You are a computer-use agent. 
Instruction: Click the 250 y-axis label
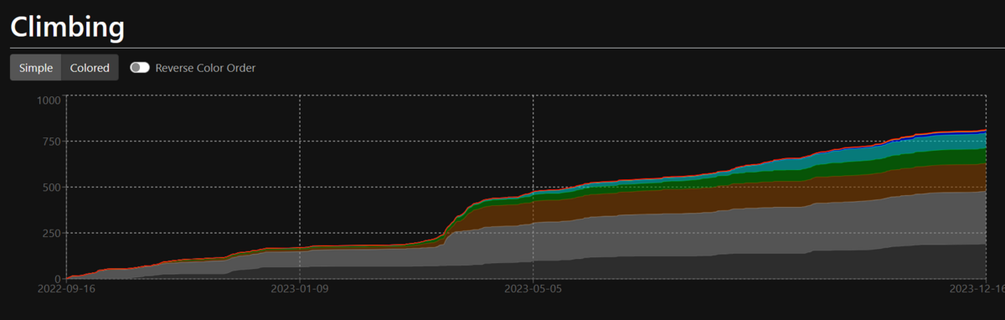point(52,234)
